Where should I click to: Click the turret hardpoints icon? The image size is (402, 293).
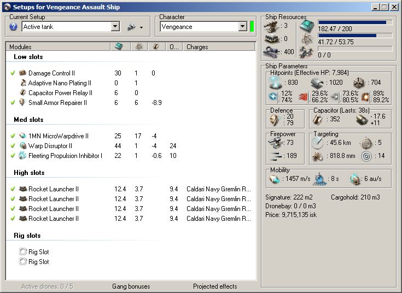271,26
